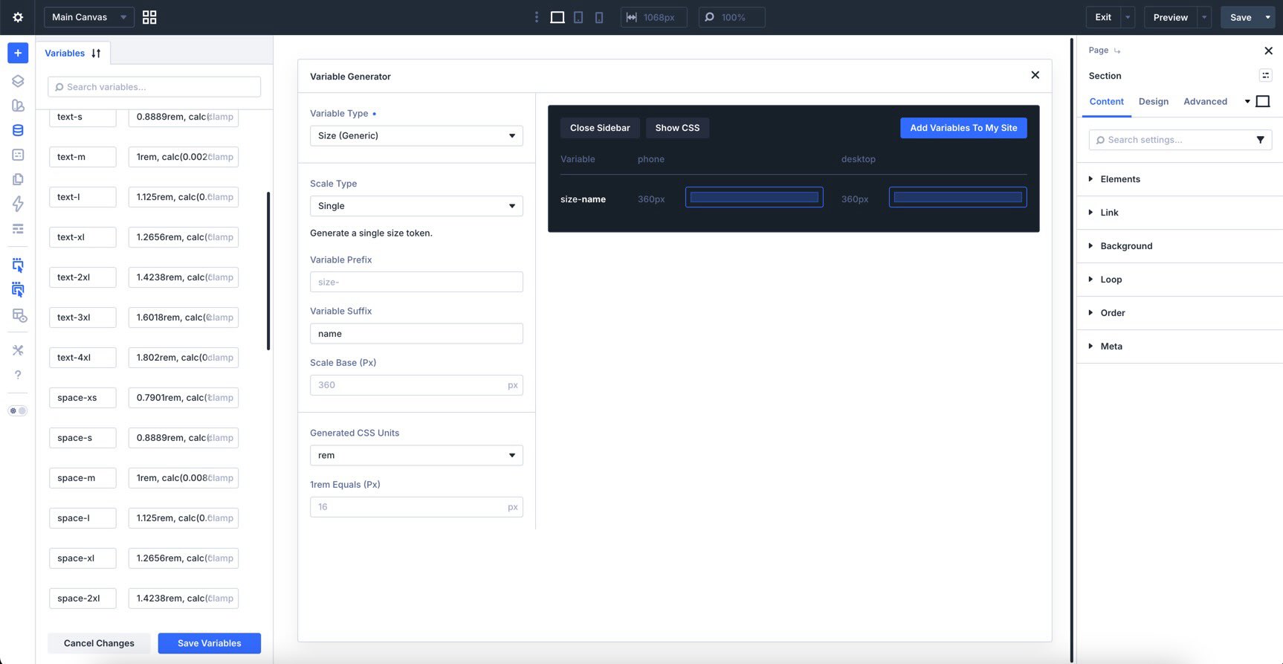1283x664 pixels.
Task: Click Close Sidebar button
Action: point(600,128)
